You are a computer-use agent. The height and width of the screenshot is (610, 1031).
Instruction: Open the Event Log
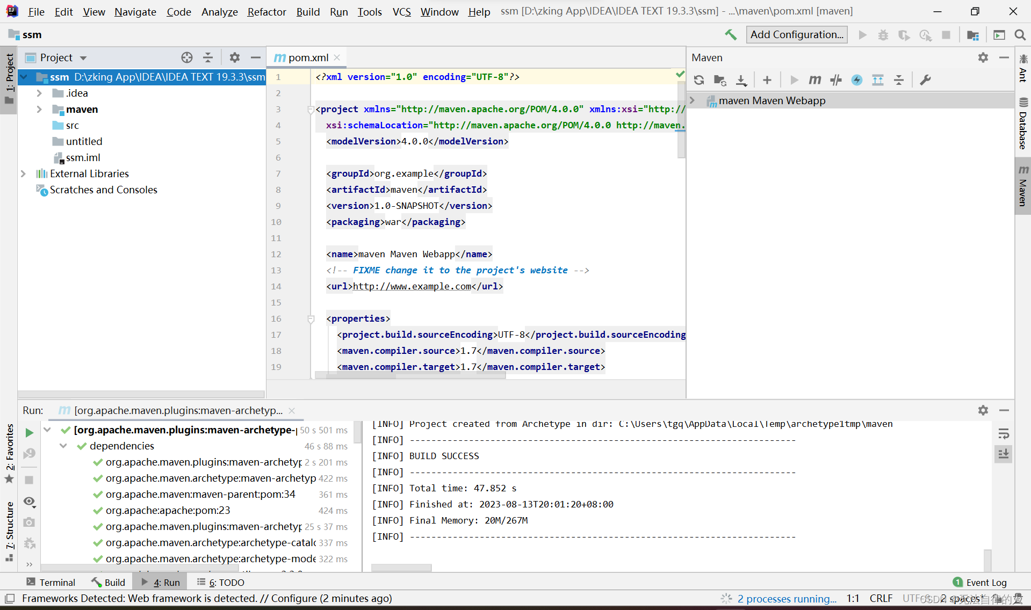tap(986, 582)
